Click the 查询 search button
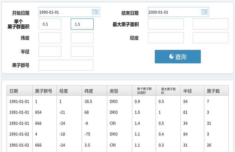235x152 pixels. 178,57
